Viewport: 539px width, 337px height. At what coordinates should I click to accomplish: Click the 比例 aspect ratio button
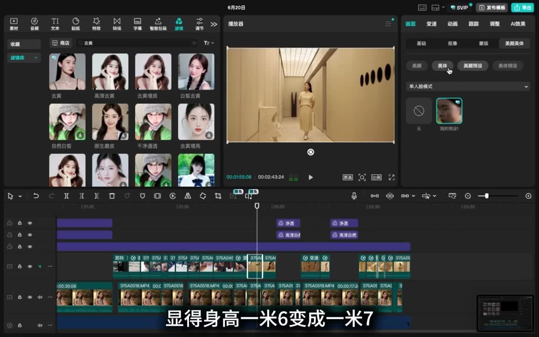tap(376, 177)
